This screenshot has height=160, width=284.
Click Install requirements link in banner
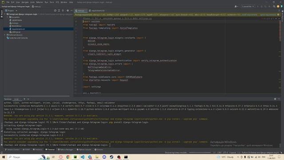pyautogui.click(x=249, y=15)
